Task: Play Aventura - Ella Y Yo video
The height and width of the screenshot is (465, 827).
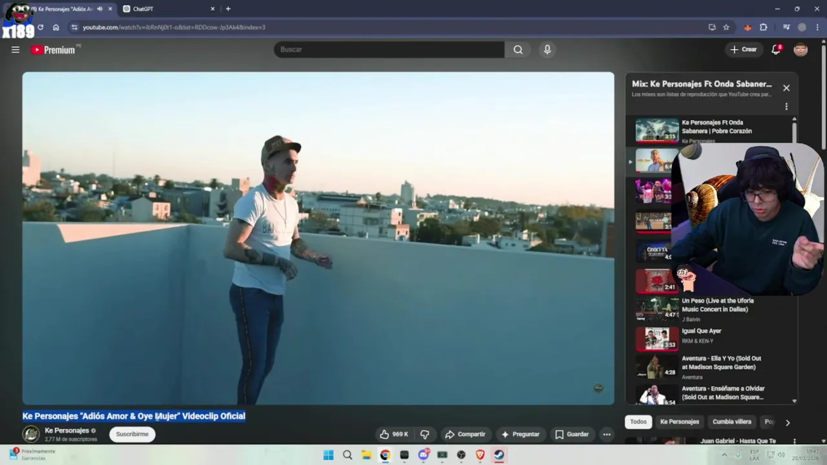Action: (x=711, y=367)
